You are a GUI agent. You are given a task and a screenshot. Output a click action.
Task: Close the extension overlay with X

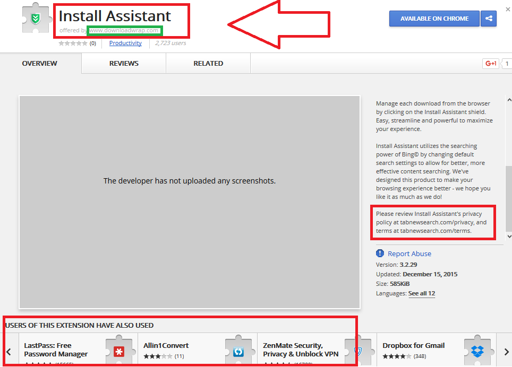click(x=508, y=10)
